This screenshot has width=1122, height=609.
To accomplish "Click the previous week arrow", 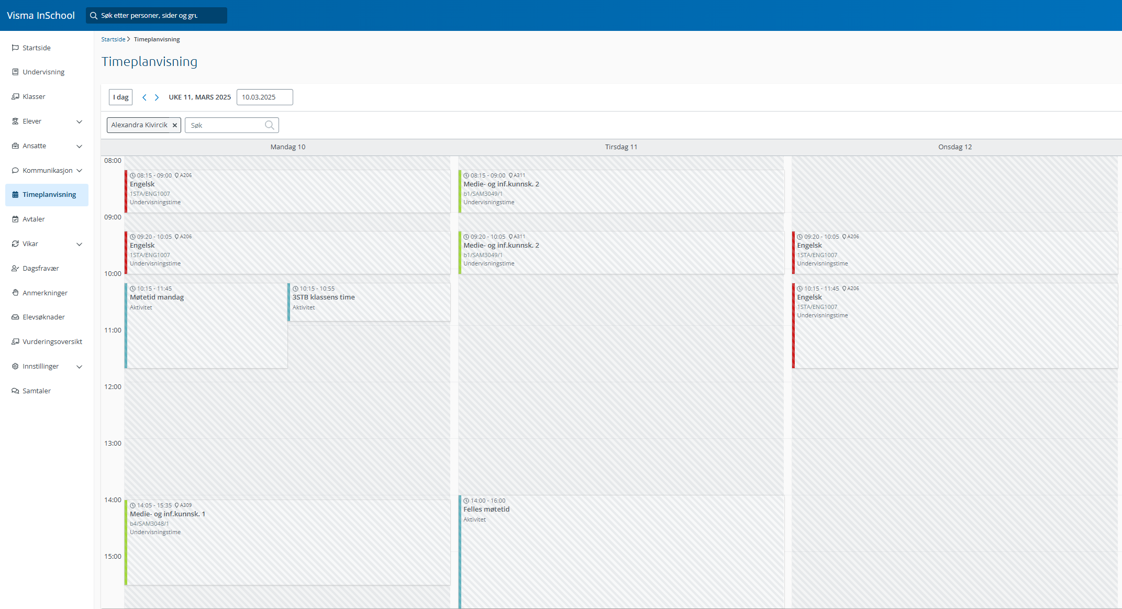I will tap(145, 97).
